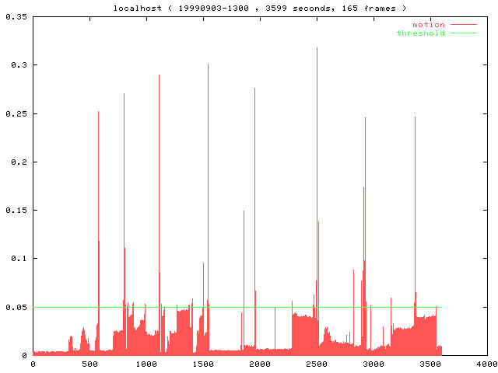The height and width of the screenshot is (373, 498).
Task: Click the motion spike peak just past 1000
Action: coord(159,76)
